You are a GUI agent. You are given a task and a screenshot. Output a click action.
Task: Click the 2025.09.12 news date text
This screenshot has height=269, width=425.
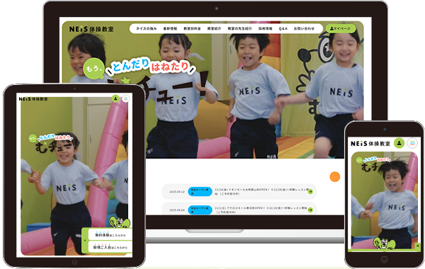[x=176, y=192]
